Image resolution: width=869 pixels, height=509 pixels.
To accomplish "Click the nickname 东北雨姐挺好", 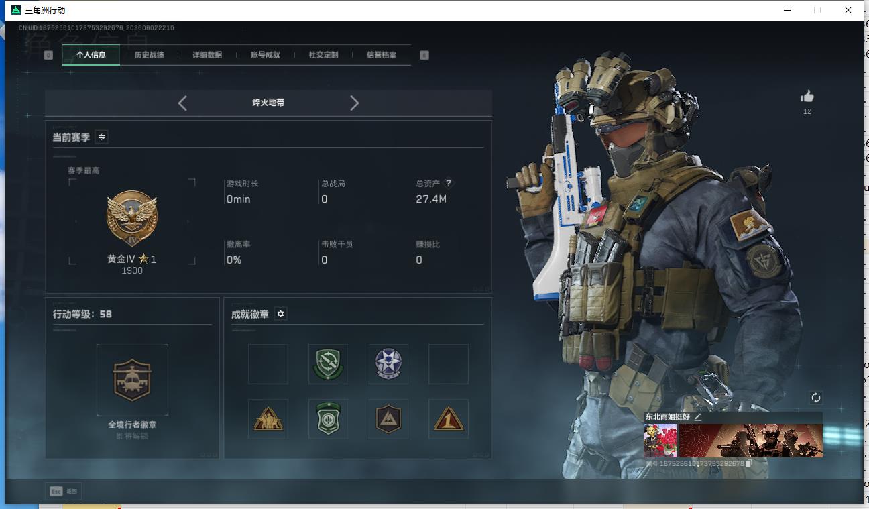I will pyautogui.click(x=668, y=416).
